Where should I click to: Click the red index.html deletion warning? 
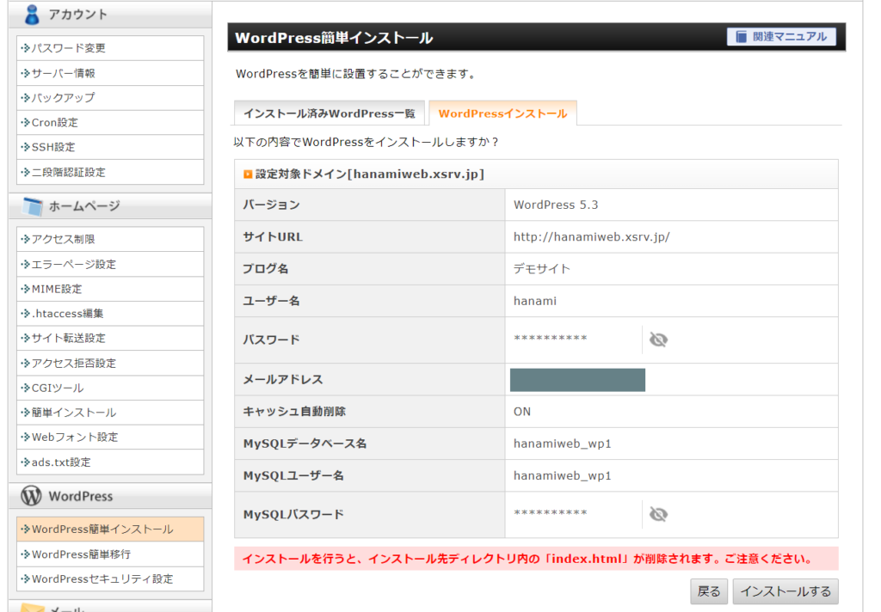point(536,559)
